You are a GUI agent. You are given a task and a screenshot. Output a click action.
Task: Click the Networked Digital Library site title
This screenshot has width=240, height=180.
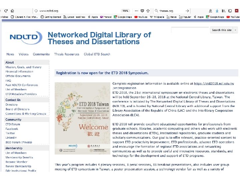(x=99, y=38)
